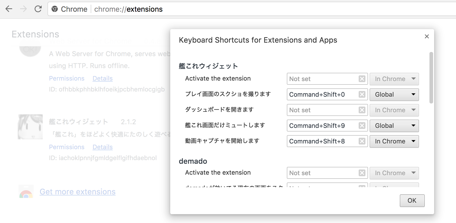Click the browser Forward arrow

tap(23, 9)
